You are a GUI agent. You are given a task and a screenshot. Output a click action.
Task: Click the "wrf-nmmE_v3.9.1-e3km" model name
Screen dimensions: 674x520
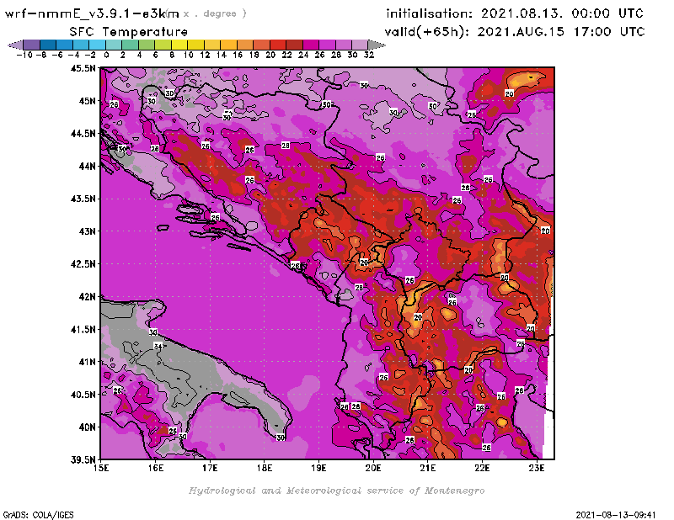click(x=92, y=13)
